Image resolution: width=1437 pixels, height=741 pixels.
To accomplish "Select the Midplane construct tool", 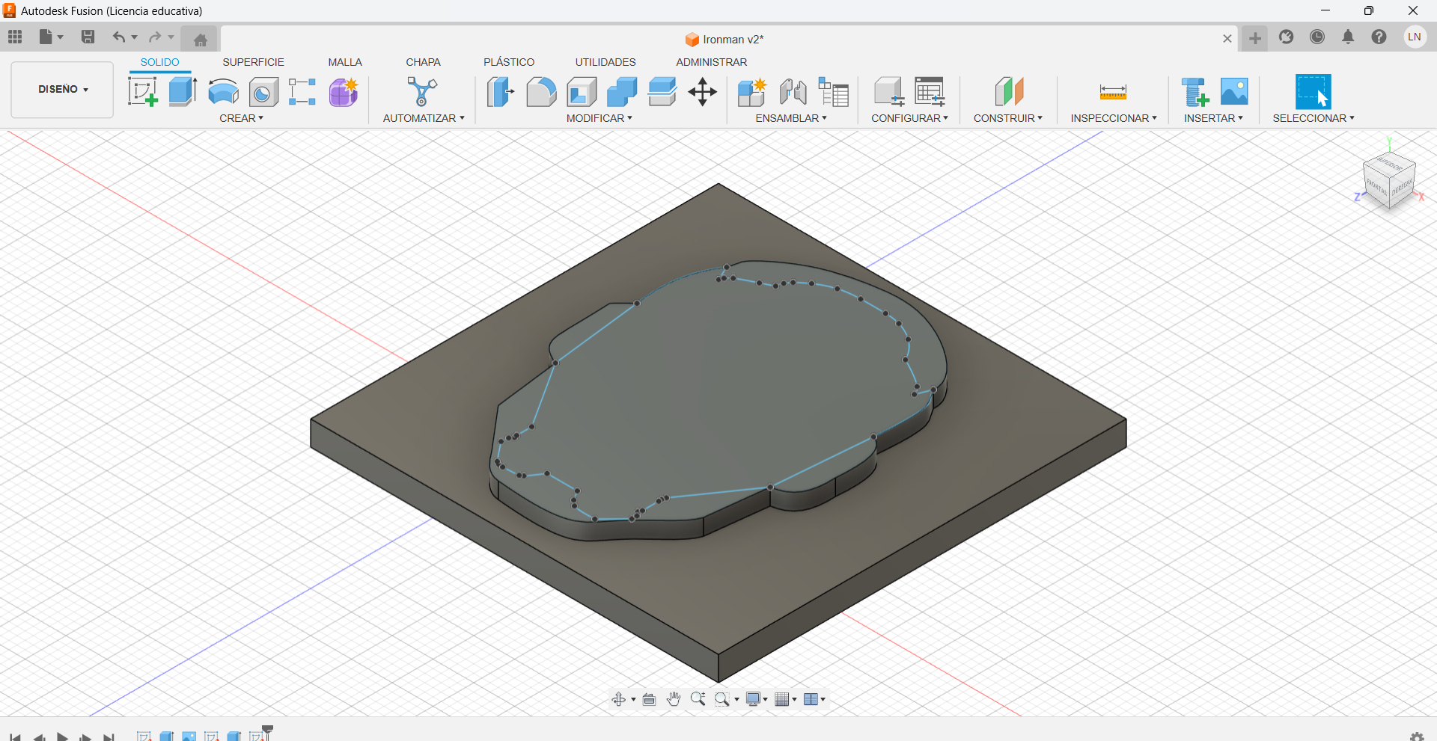I will [1009, 92].
